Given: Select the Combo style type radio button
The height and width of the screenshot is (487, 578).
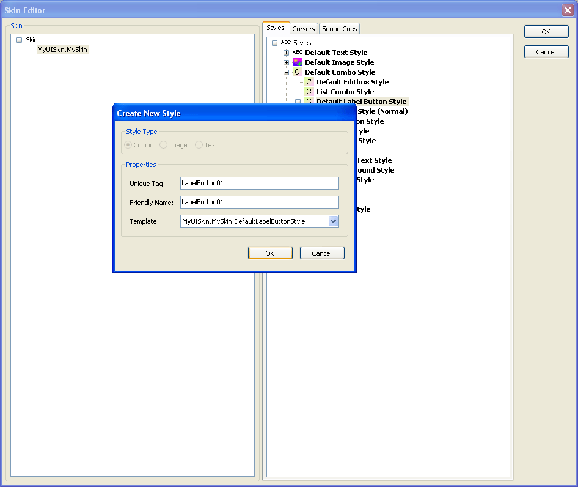Looking at the screenshot, I should pos(127,145).
